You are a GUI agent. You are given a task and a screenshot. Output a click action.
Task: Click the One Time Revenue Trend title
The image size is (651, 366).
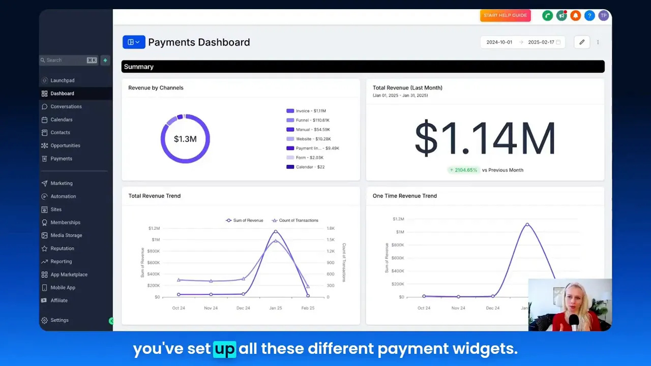(404, 196)
